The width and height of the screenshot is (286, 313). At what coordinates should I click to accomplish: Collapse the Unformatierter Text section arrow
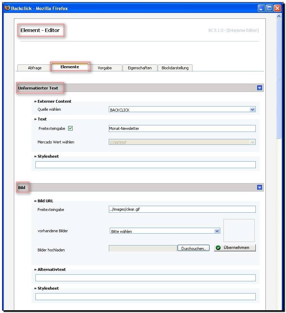[x=259, y=88]
